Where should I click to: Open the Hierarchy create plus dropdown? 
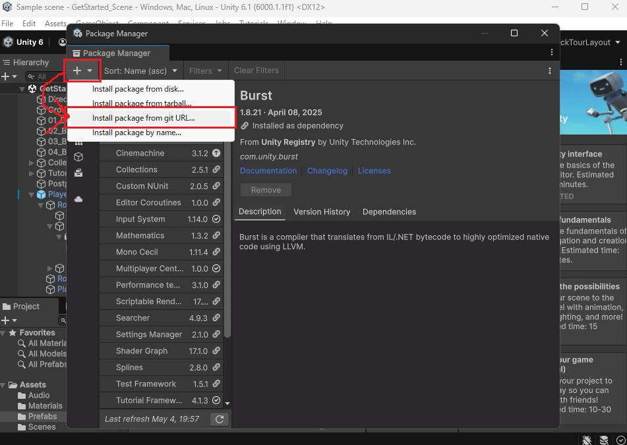tap(9, 76)
